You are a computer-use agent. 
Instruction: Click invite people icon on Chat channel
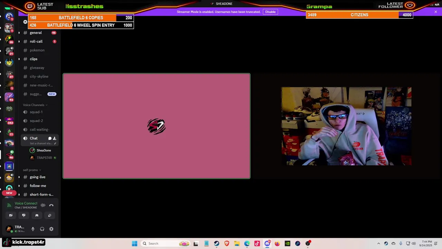55,138
